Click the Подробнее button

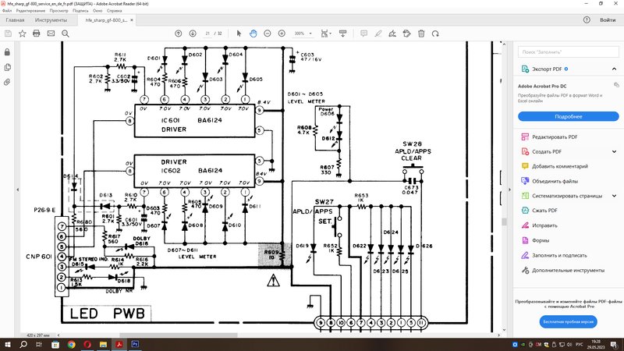569,116
